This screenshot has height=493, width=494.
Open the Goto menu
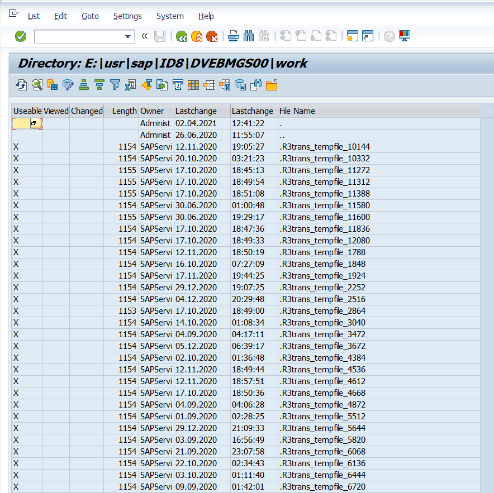coord(90,16)
